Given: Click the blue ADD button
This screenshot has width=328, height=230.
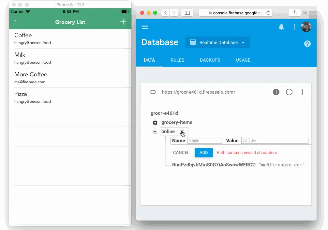Looking at the screenshot, I should pos(203,153).
